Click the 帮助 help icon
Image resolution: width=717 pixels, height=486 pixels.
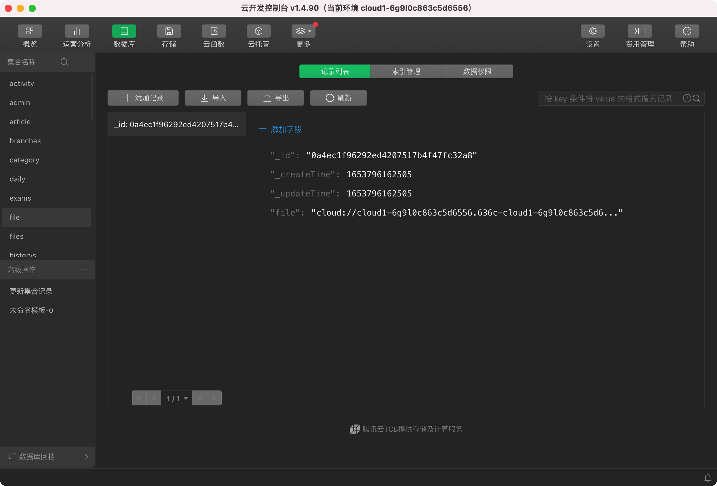(x=687, y=31)
